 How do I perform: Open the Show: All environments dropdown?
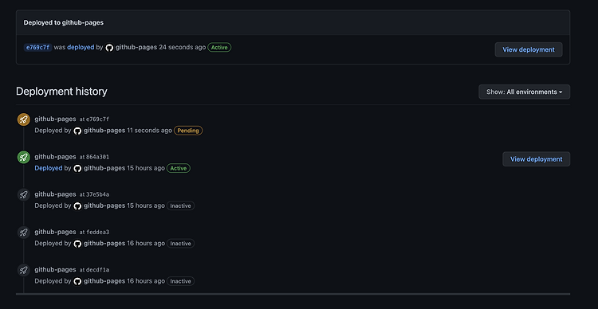525,92
